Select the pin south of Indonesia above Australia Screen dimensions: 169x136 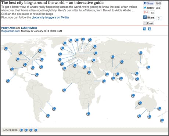133,95
